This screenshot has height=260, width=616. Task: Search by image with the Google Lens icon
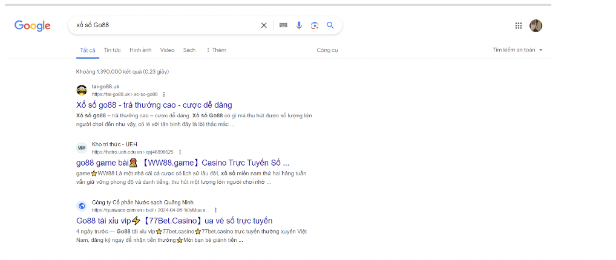point(315,25)
